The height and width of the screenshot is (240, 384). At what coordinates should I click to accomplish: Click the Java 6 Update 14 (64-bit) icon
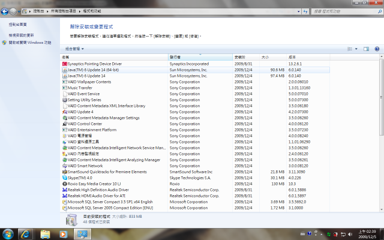tap(65, 70)
